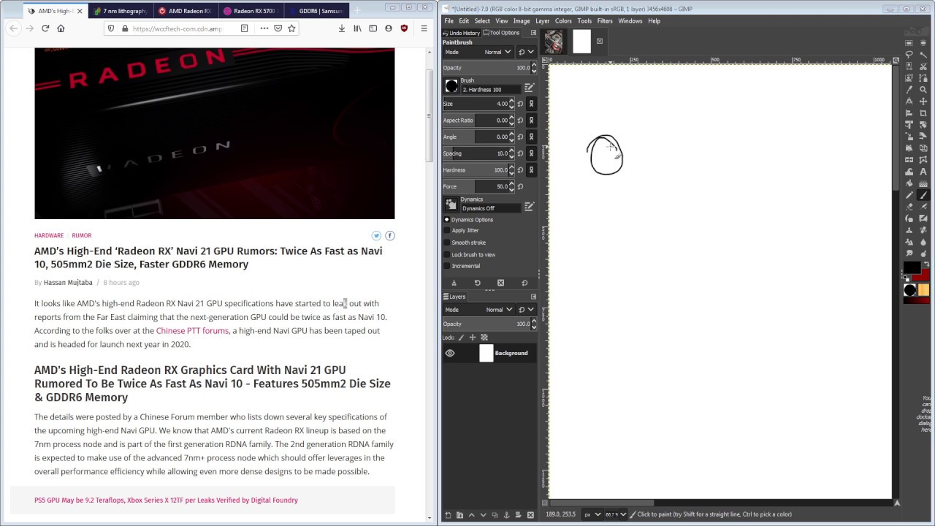This screenshot has width=935, height=526.
Task: Enable the Apply Jitter checkbox
Action: pyautogui.click(x=447, y=231)
